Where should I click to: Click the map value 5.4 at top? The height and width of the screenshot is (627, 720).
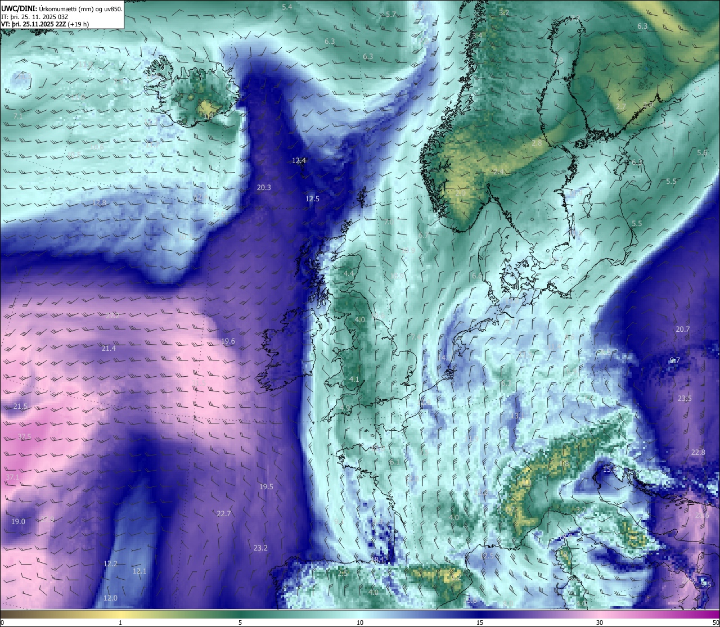tap(287, 7)
